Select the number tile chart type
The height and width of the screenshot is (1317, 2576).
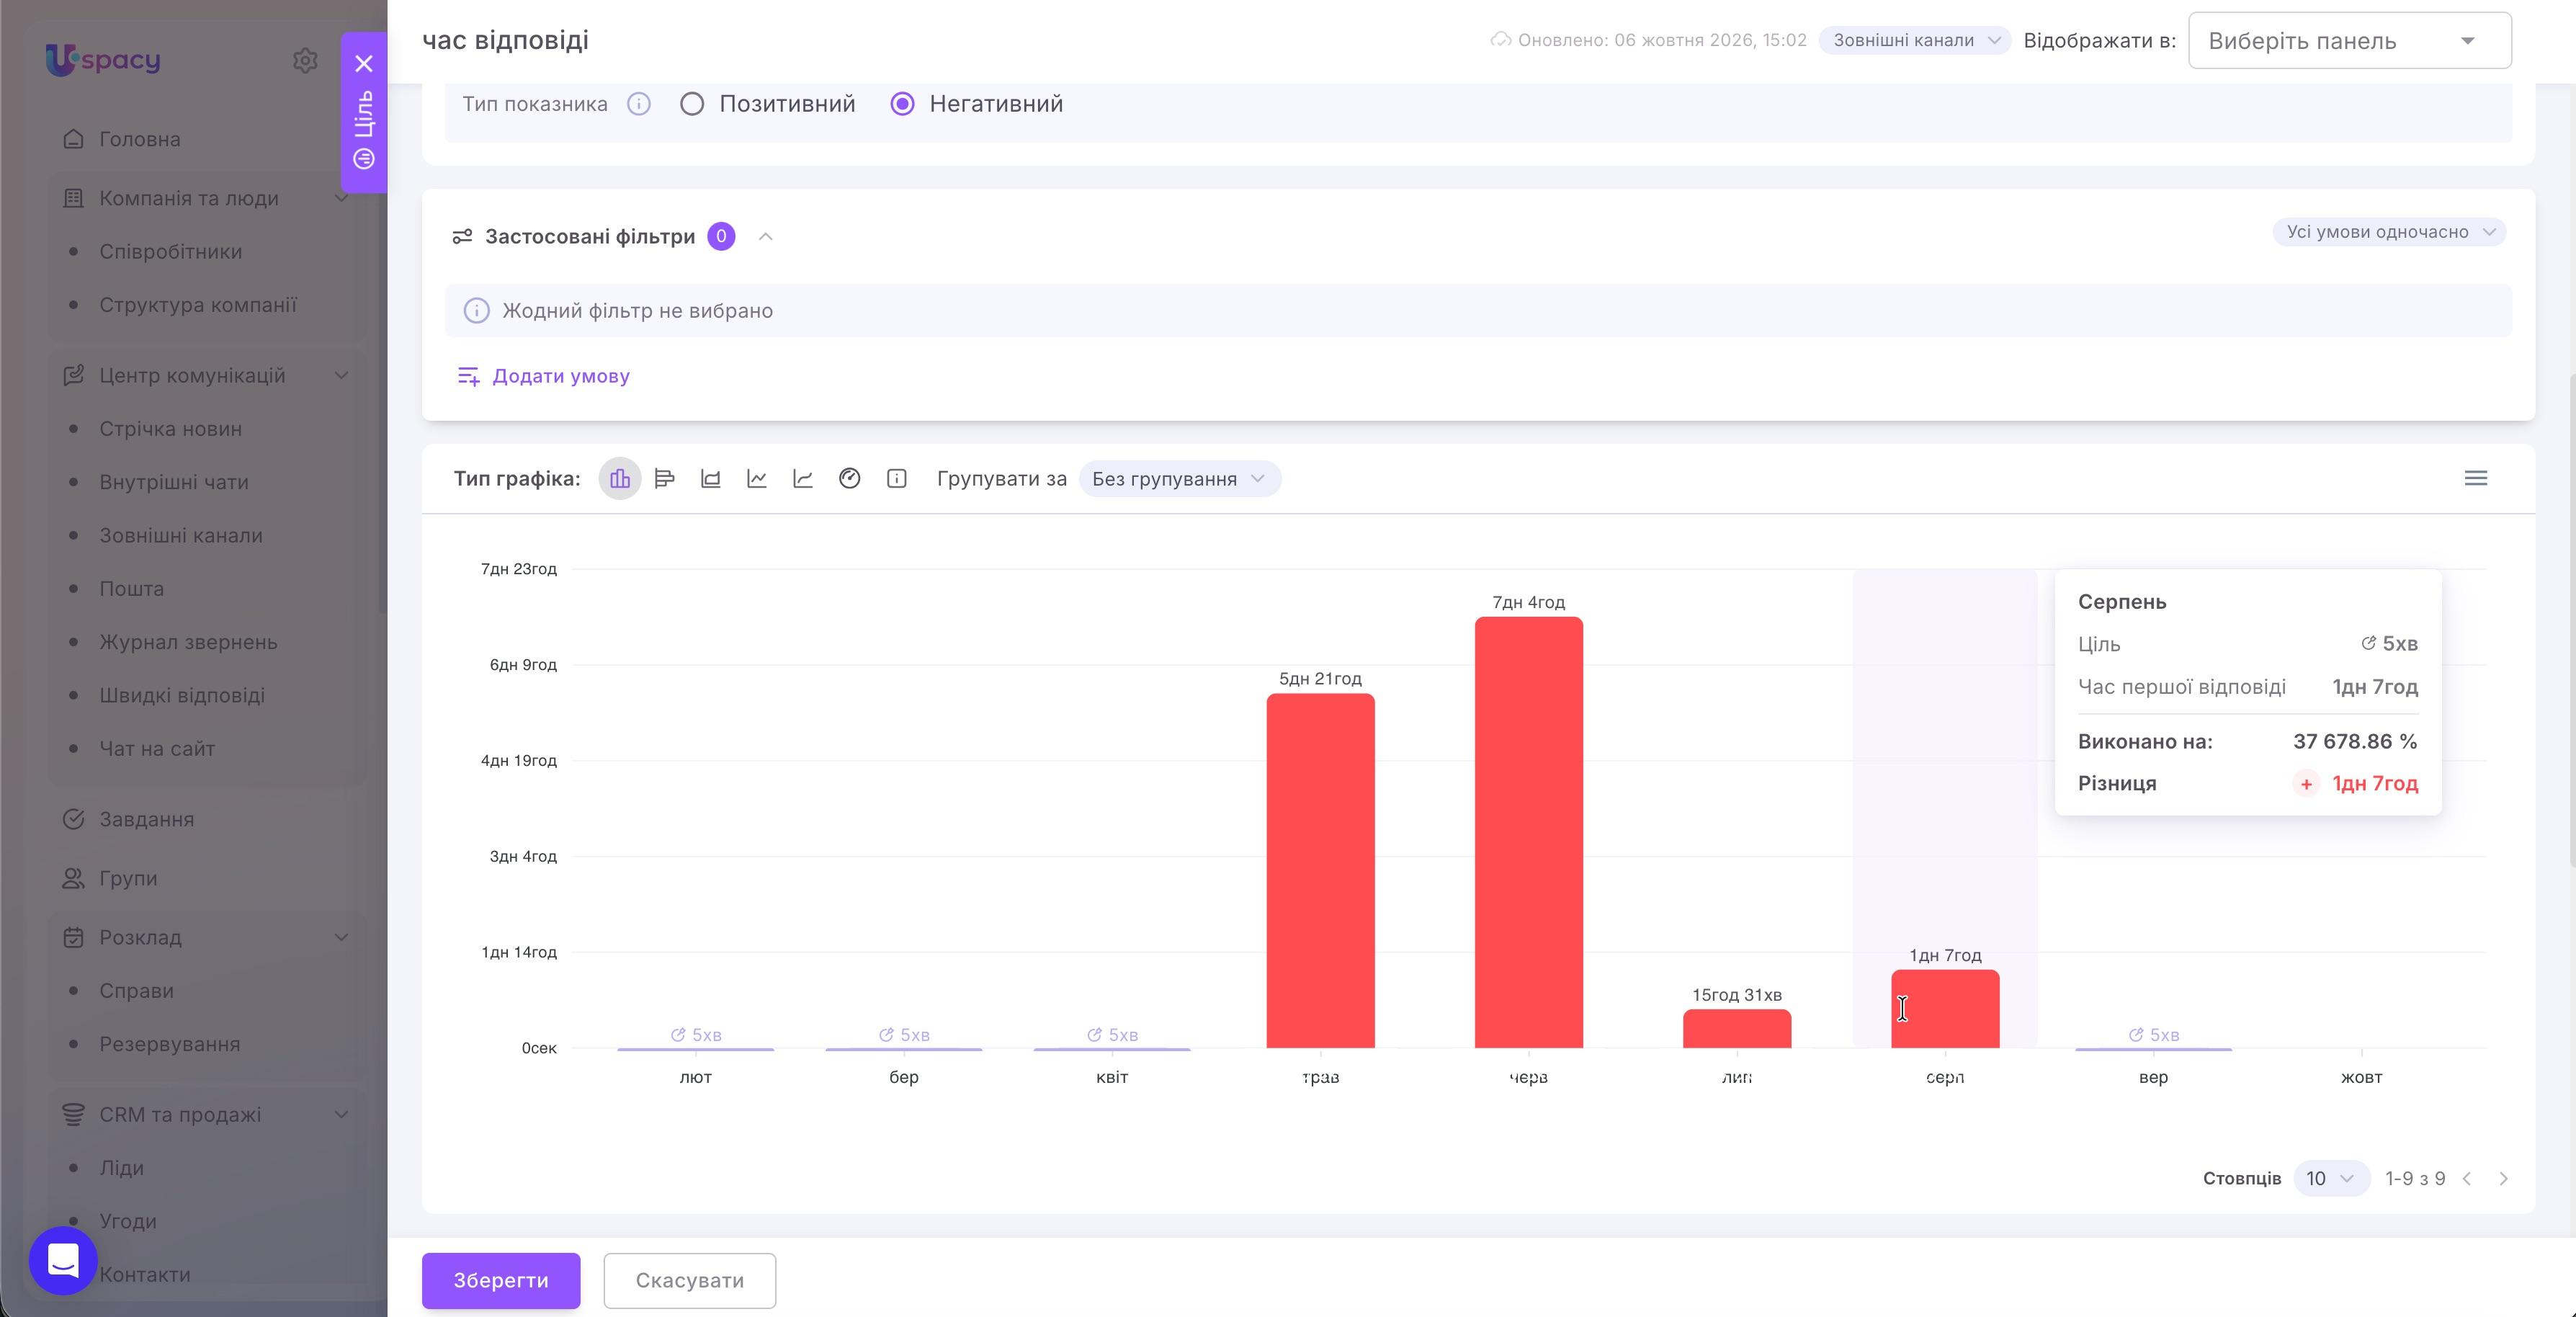click(x=897, y=479)
